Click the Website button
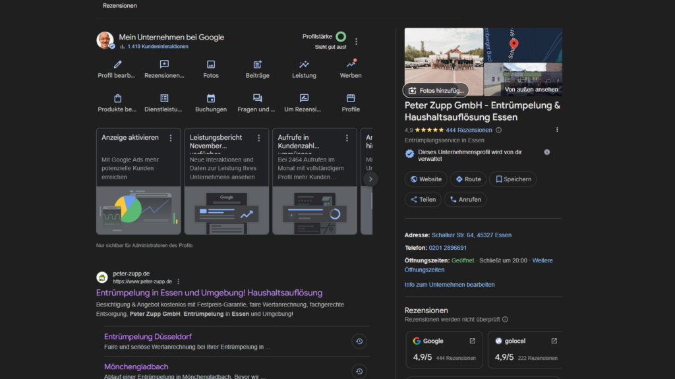The height and width of the screenshot is (379, 675). click(426, 179)
